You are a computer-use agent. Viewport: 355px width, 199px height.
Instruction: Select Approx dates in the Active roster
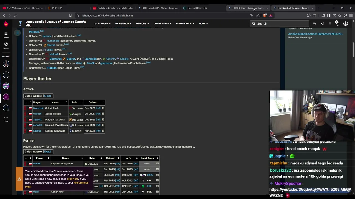(37, 96)
